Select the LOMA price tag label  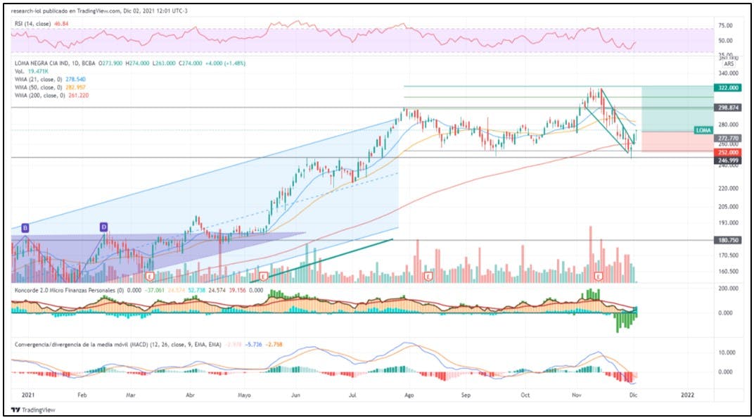pos(703,130)
